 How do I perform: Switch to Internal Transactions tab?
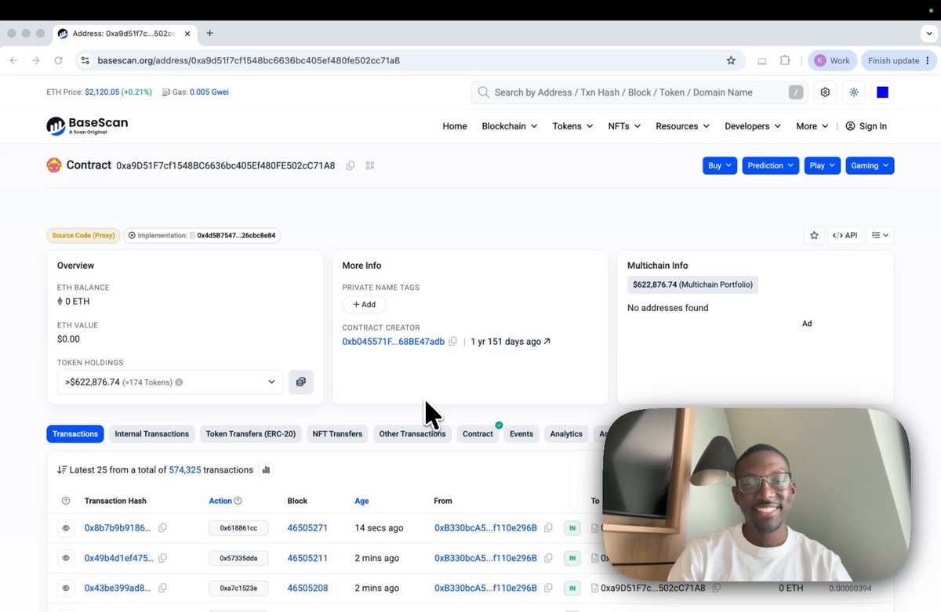(152, 434)
